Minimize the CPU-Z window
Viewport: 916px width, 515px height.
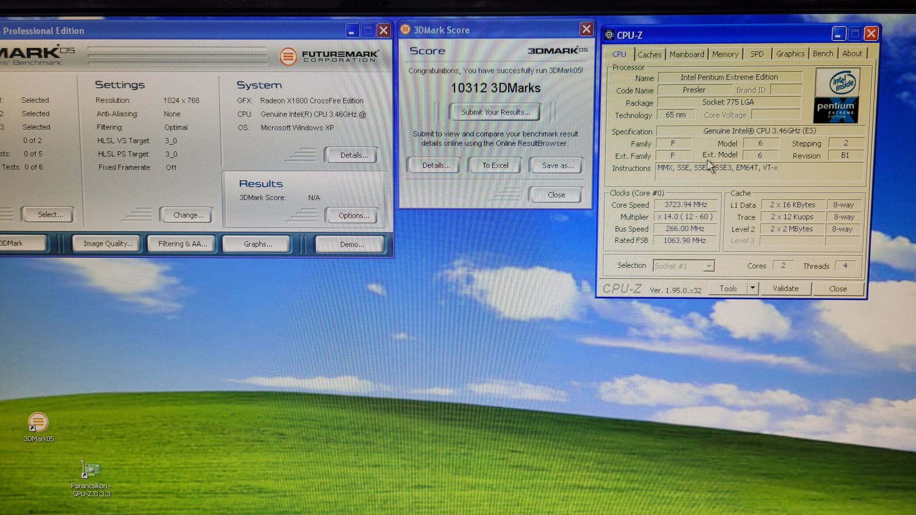point(838,34)
